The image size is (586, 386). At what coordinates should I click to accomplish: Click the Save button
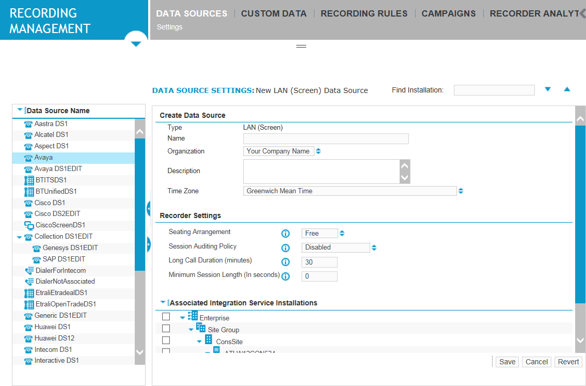click(506, 362)
